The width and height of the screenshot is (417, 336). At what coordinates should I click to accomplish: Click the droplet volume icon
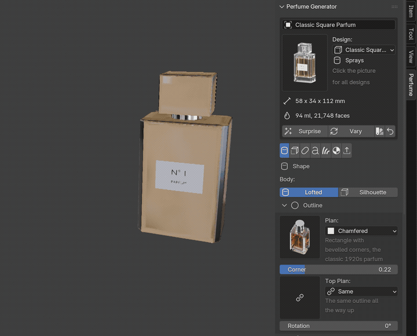287,116
